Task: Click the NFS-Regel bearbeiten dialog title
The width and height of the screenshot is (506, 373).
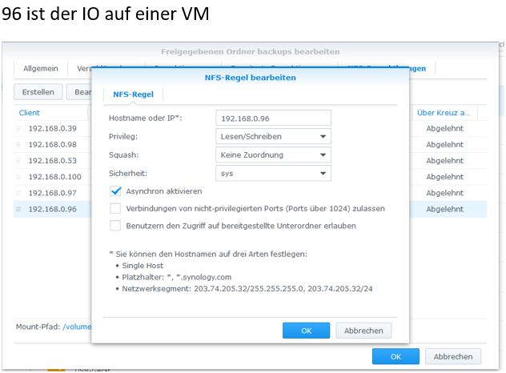Action: (251, 78)
